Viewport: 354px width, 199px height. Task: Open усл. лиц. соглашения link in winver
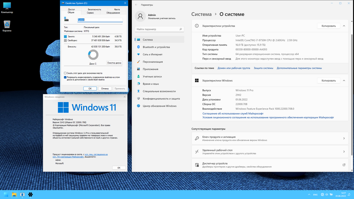tap(96, 154)
